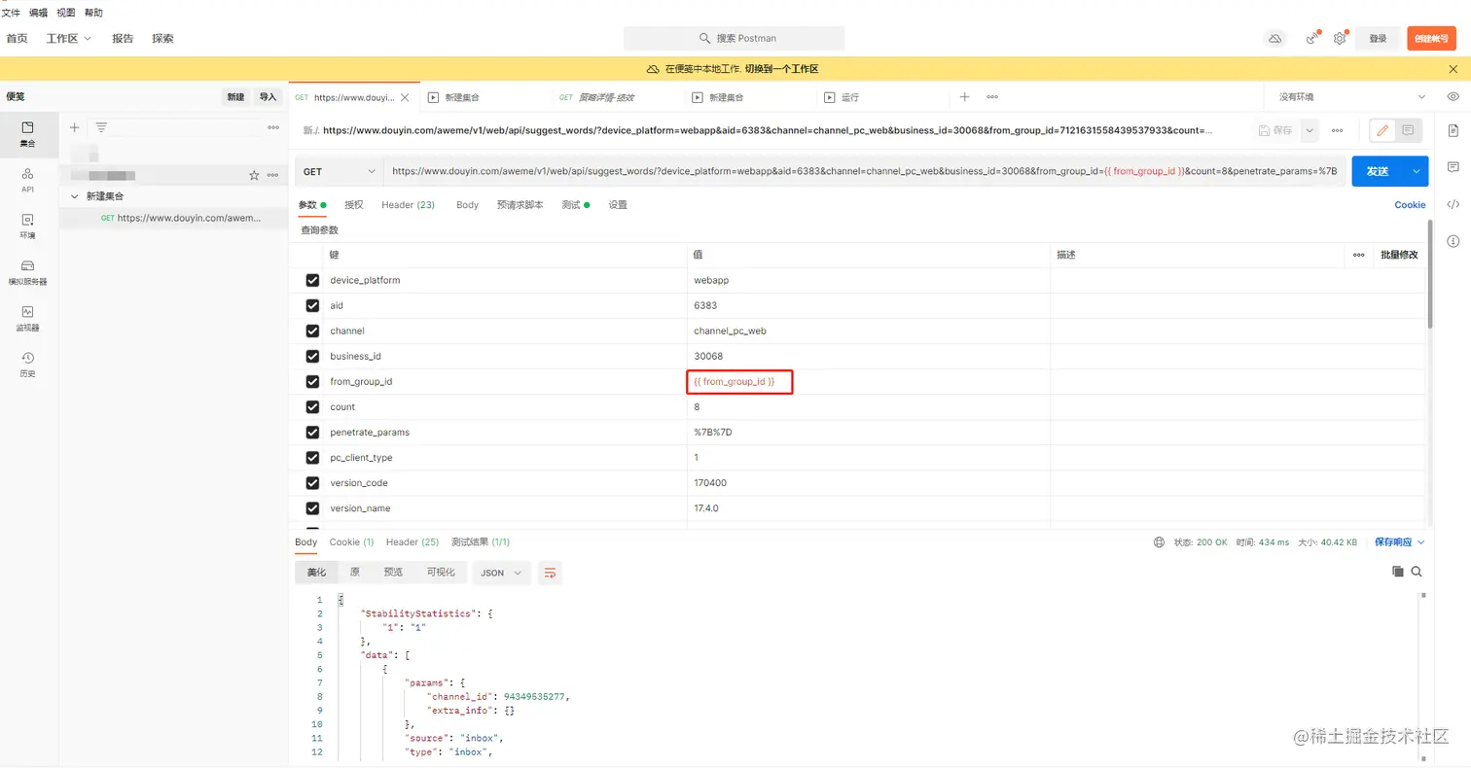Switch to the Header (23) request tab
Viewport: 1471px width, 768px height.
(408, 205)
